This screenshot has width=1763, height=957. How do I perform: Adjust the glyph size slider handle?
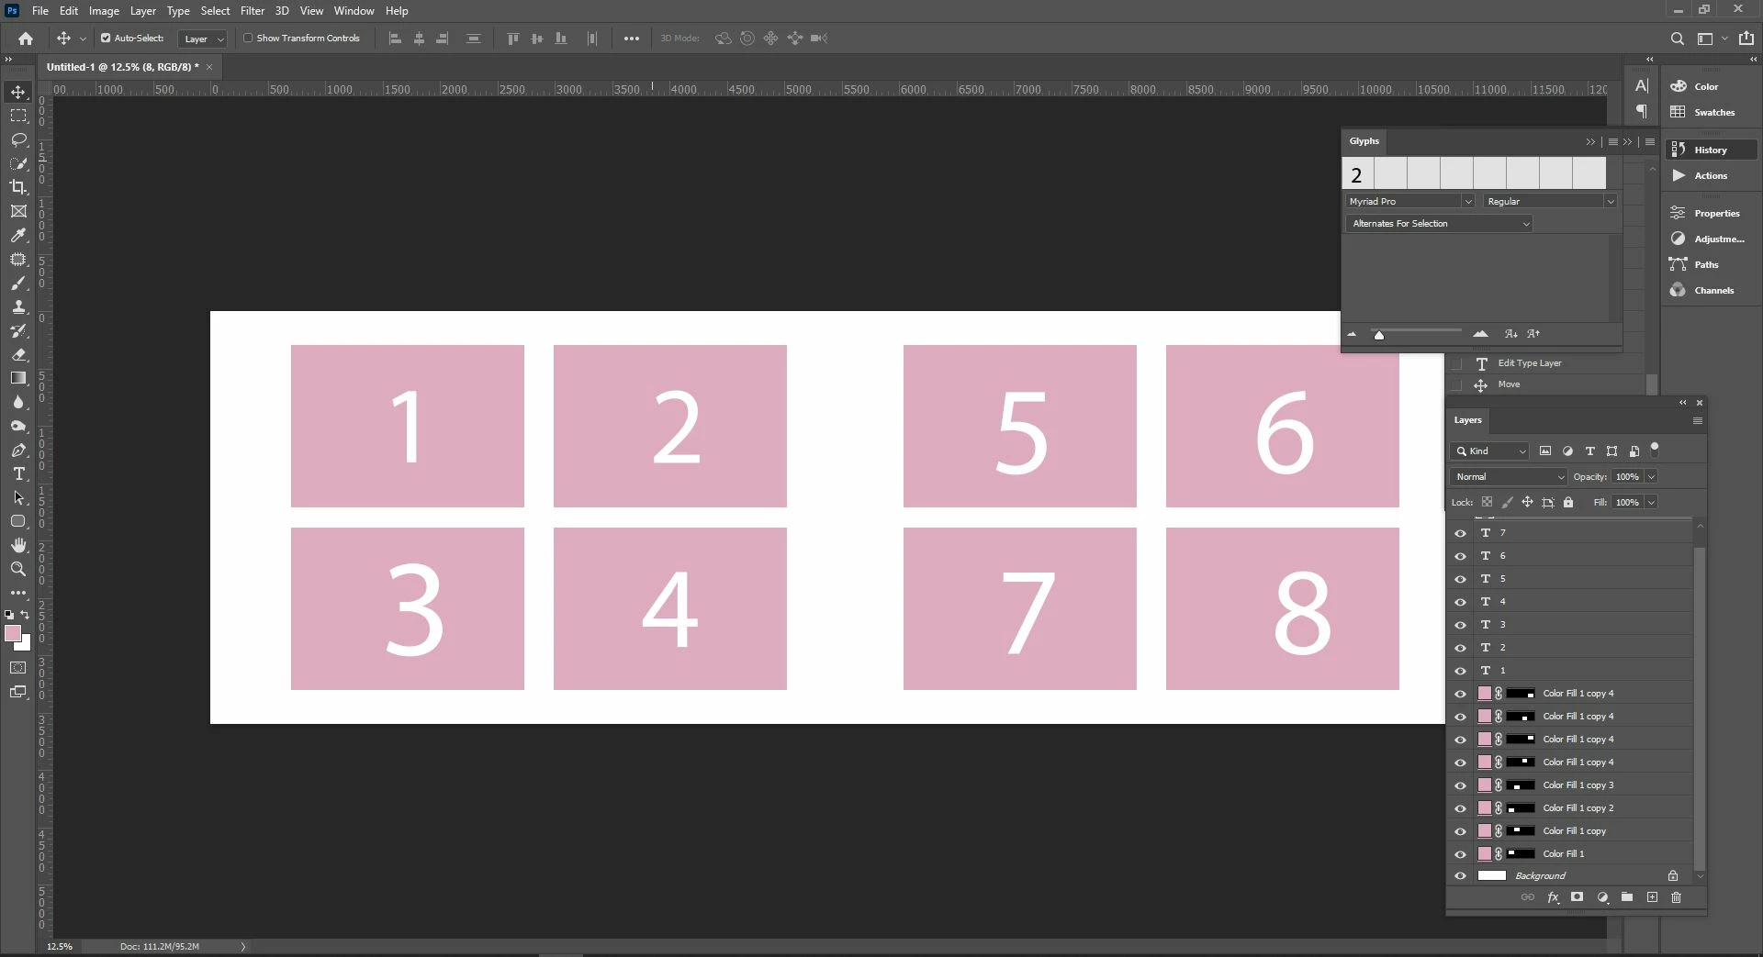(1378, 335)
